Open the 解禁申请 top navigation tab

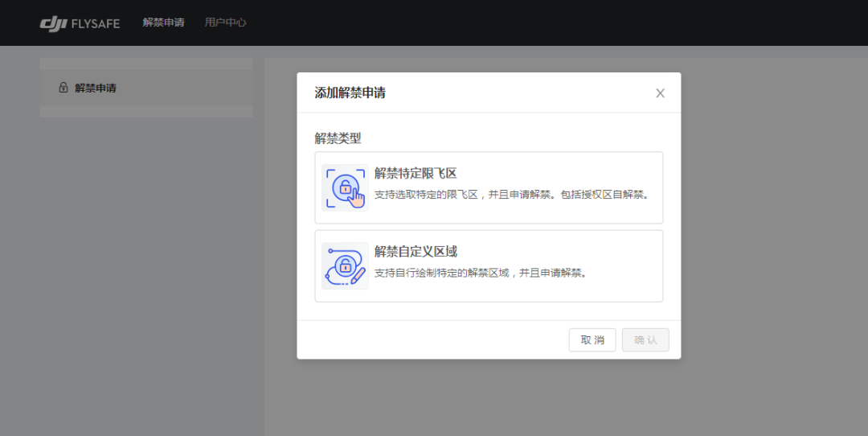(163, 23)
